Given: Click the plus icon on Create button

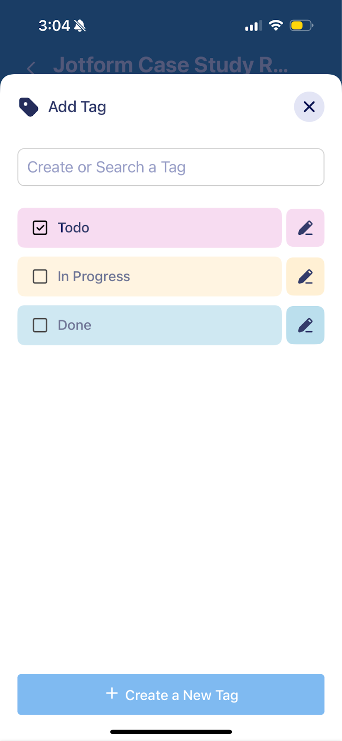Looking at the screenshot, I should tap(112, 694).
